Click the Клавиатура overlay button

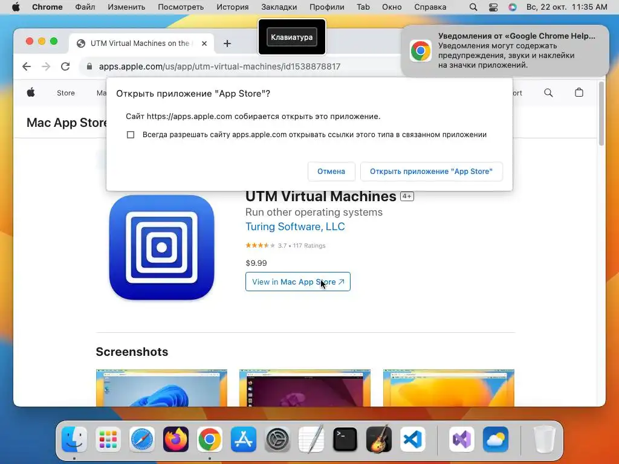(292, 37)
